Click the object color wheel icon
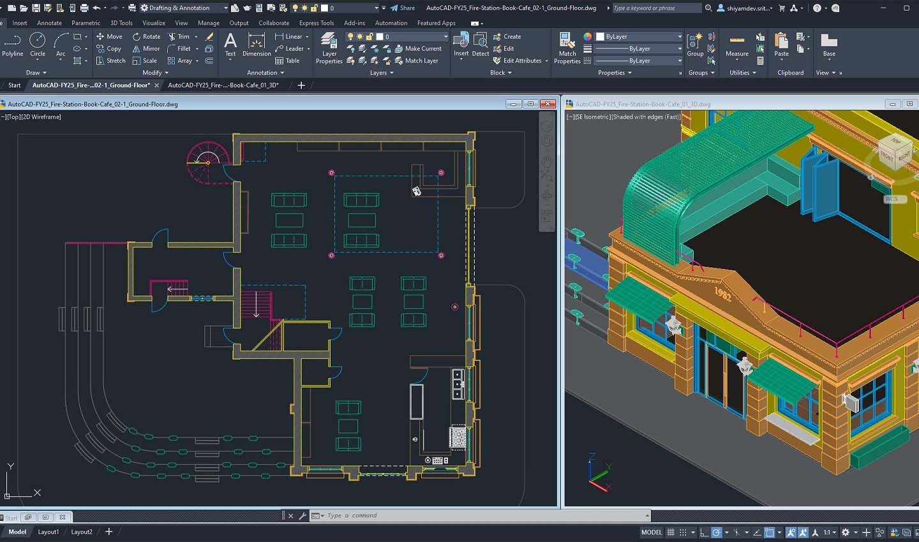The image size is (919, 542). coord(587,36)
